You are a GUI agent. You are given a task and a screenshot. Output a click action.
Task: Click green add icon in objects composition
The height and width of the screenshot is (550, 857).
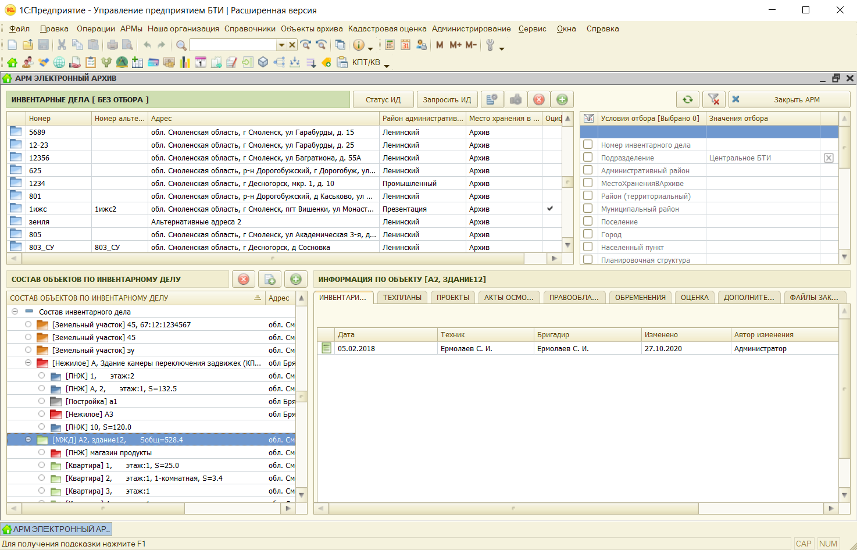[x=296, y=279]
